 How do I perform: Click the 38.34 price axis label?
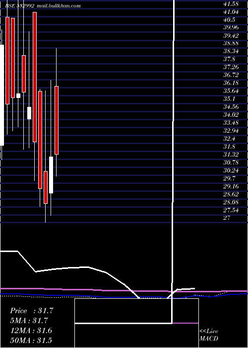(231, 51)
